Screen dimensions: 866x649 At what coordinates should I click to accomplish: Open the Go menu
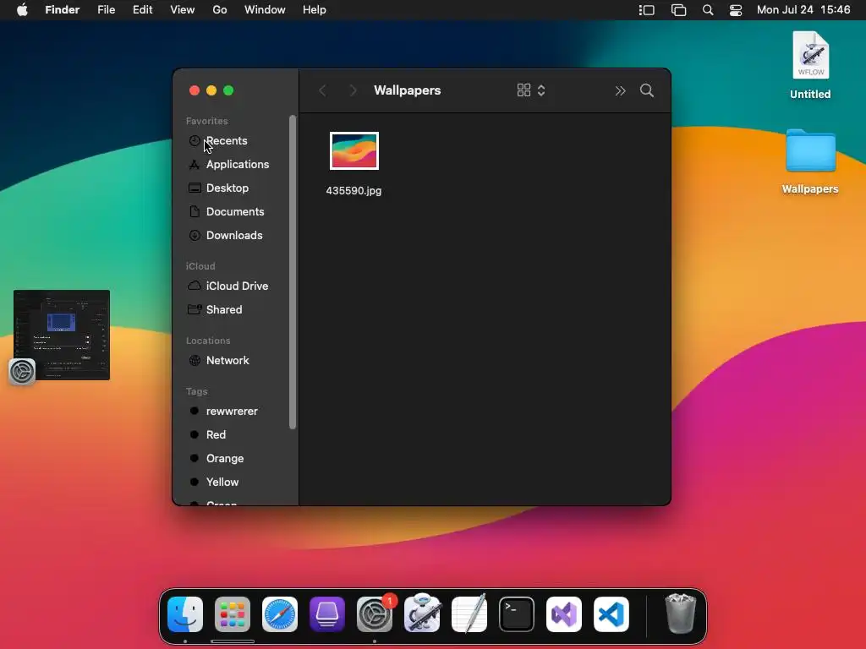[220, 10]
